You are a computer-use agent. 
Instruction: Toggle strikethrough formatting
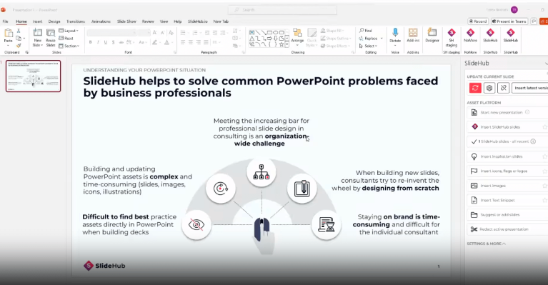(x=121, y=42)
